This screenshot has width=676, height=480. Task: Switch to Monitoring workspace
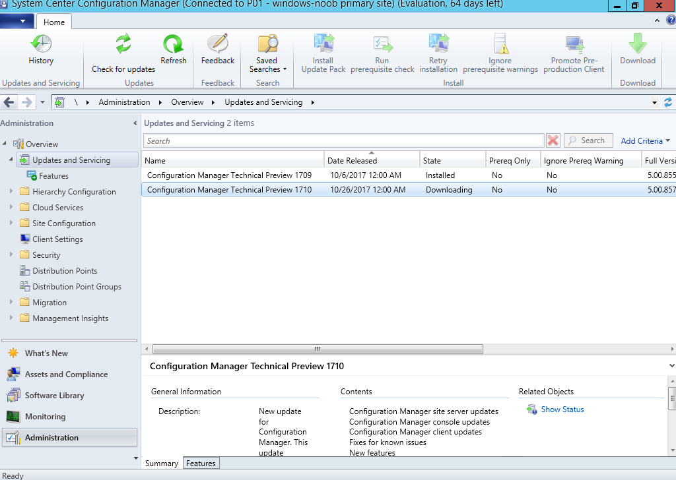(x=46, y=416)
